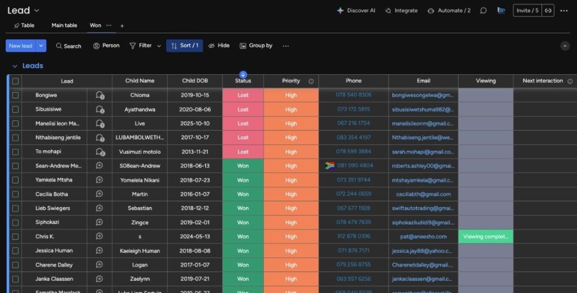The width and height of the screenshot is (577, 293).
Task: Click the Lost status cell for Chioma
Action: [x=243, y=96]
